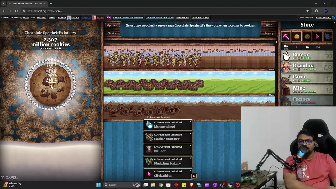Open the bluesky link
This screenshot has width=336, height=189.
62,18
